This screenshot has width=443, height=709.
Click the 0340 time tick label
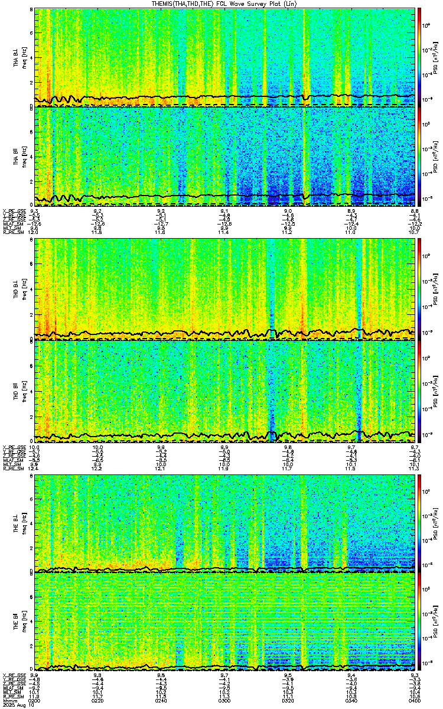pyautogui.click(x=351, y=700)
